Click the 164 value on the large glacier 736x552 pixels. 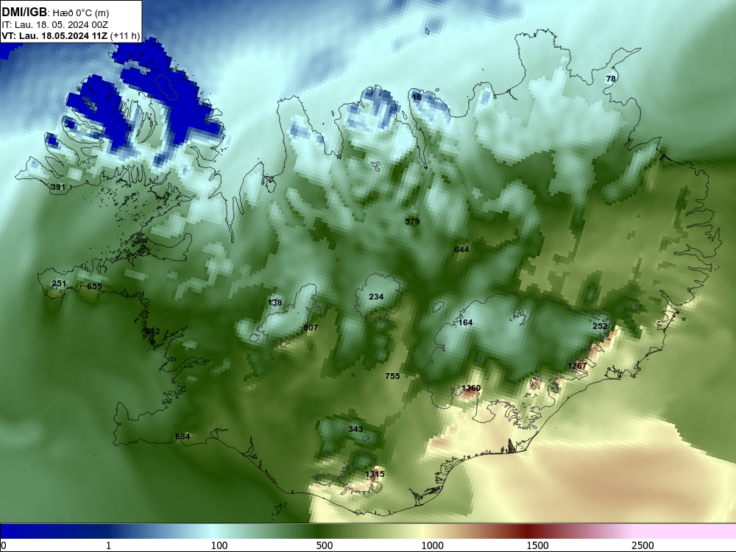point(465,322)
